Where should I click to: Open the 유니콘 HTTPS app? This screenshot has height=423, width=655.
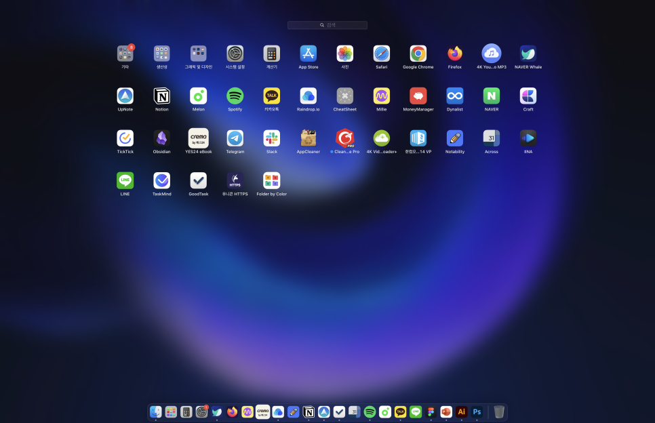235,181
